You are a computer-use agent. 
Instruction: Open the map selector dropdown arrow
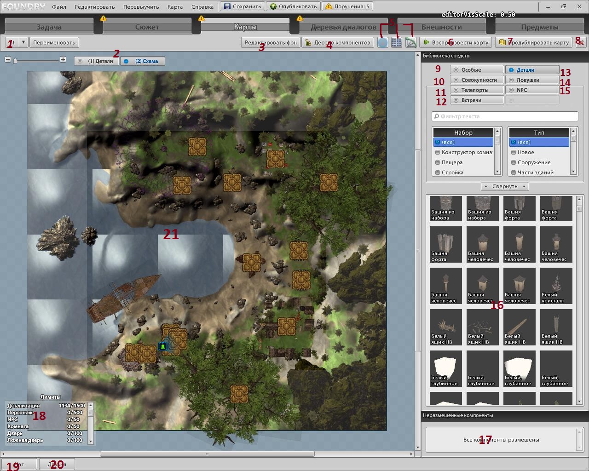click(23, 42)
